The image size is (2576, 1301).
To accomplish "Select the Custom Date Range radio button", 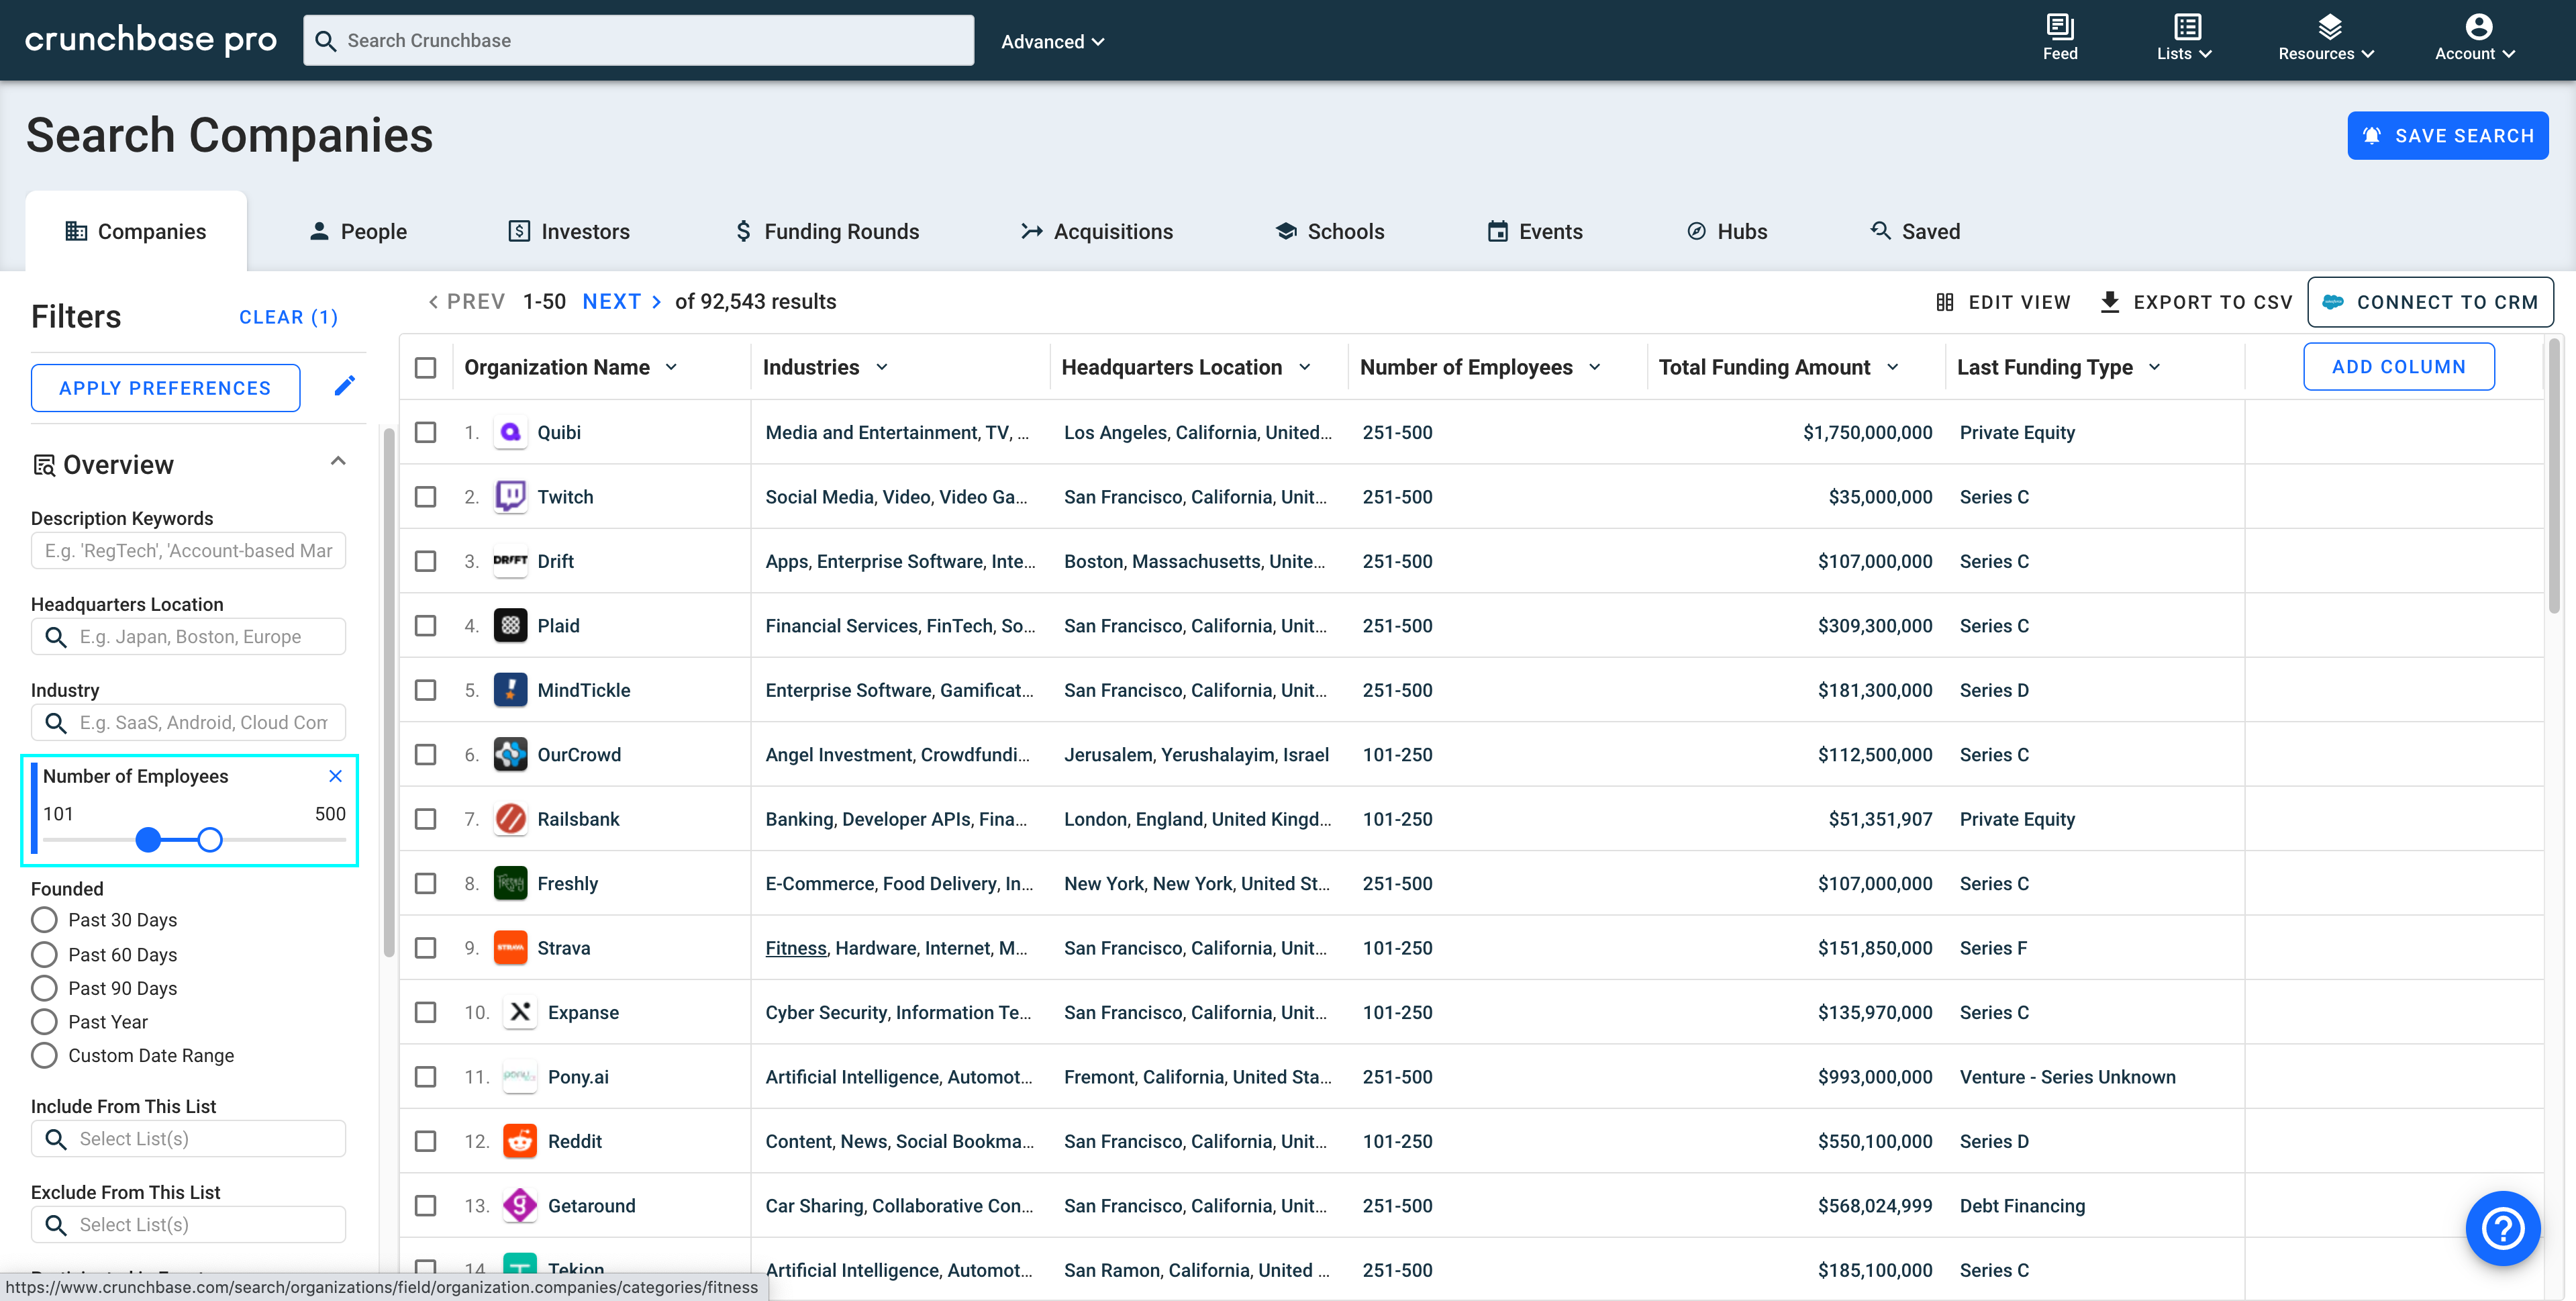I will 44,1056.
